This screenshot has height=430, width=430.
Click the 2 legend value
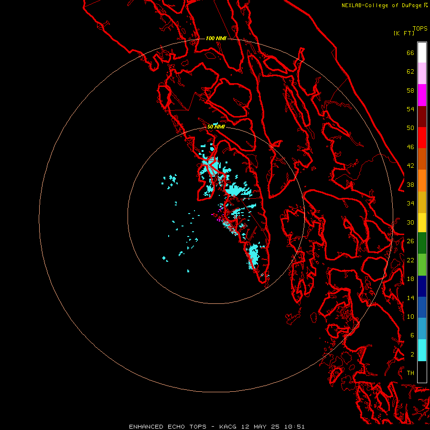point(412,355)
